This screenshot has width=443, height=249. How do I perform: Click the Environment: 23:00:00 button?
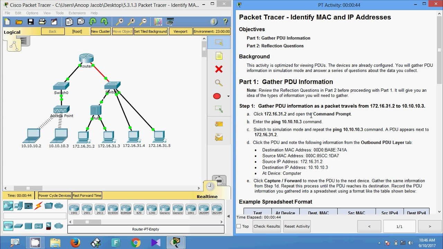212,31
